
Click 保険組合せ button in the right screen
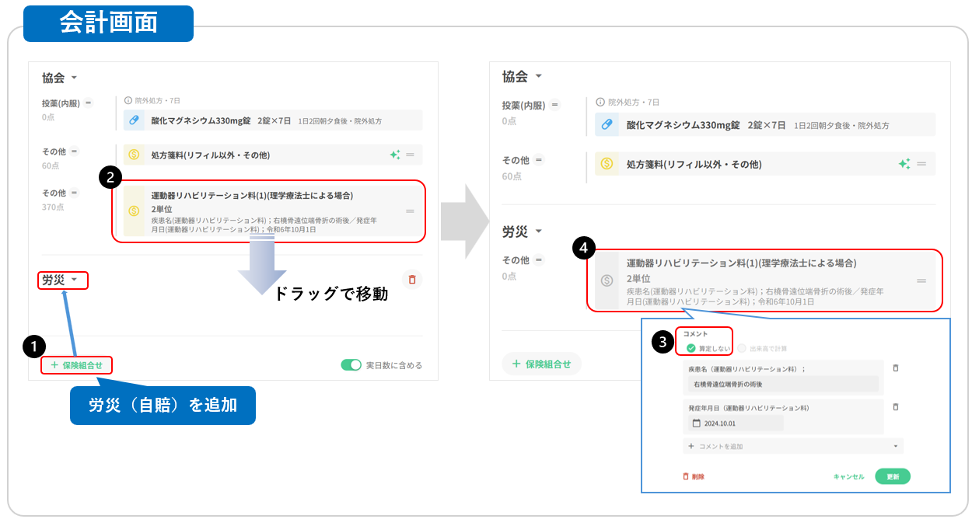click(x=541, y=364)
